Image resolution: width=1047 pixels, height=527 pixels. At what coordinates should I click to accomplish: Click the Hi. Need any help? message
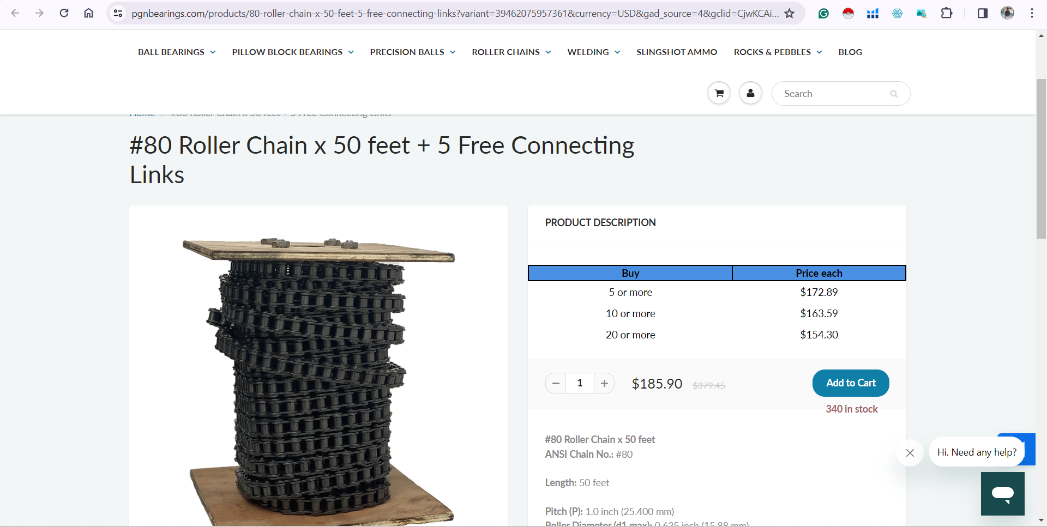tap(977, 452)
